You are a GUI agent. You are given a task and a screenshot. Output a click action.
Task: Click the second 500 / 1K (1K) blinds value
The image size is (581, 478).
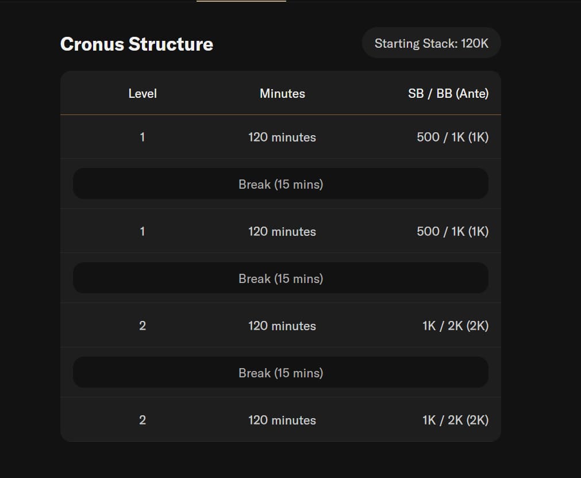click(452, 231)
